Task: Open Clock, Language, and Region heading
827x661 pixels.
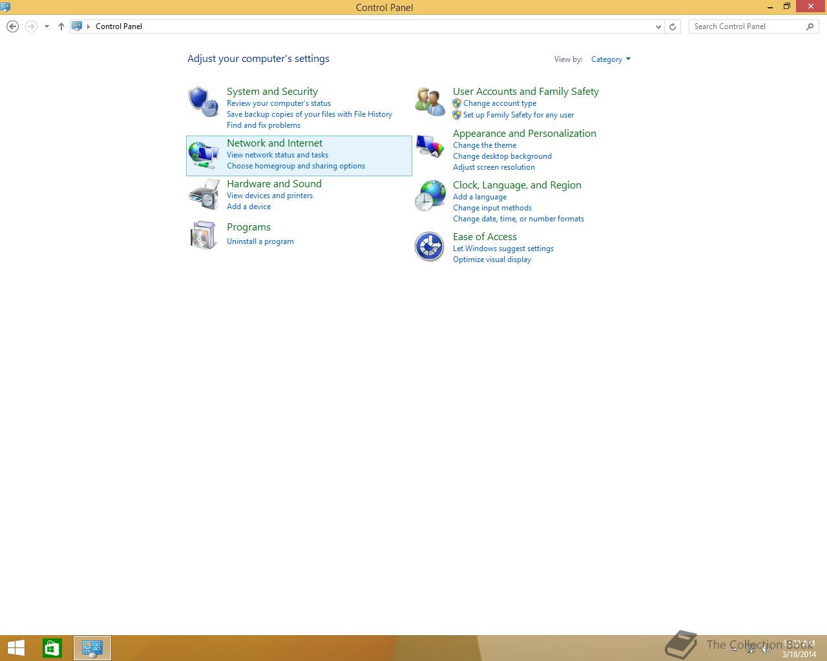Action: point(517,185)
